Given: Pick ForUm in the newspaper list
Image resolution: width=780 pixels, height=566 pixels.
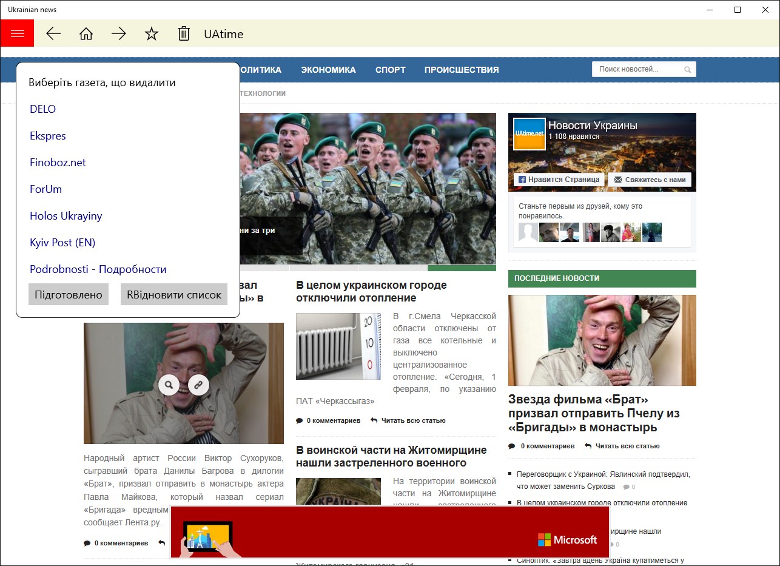Looking at the screenshot, I should point(45,189).
